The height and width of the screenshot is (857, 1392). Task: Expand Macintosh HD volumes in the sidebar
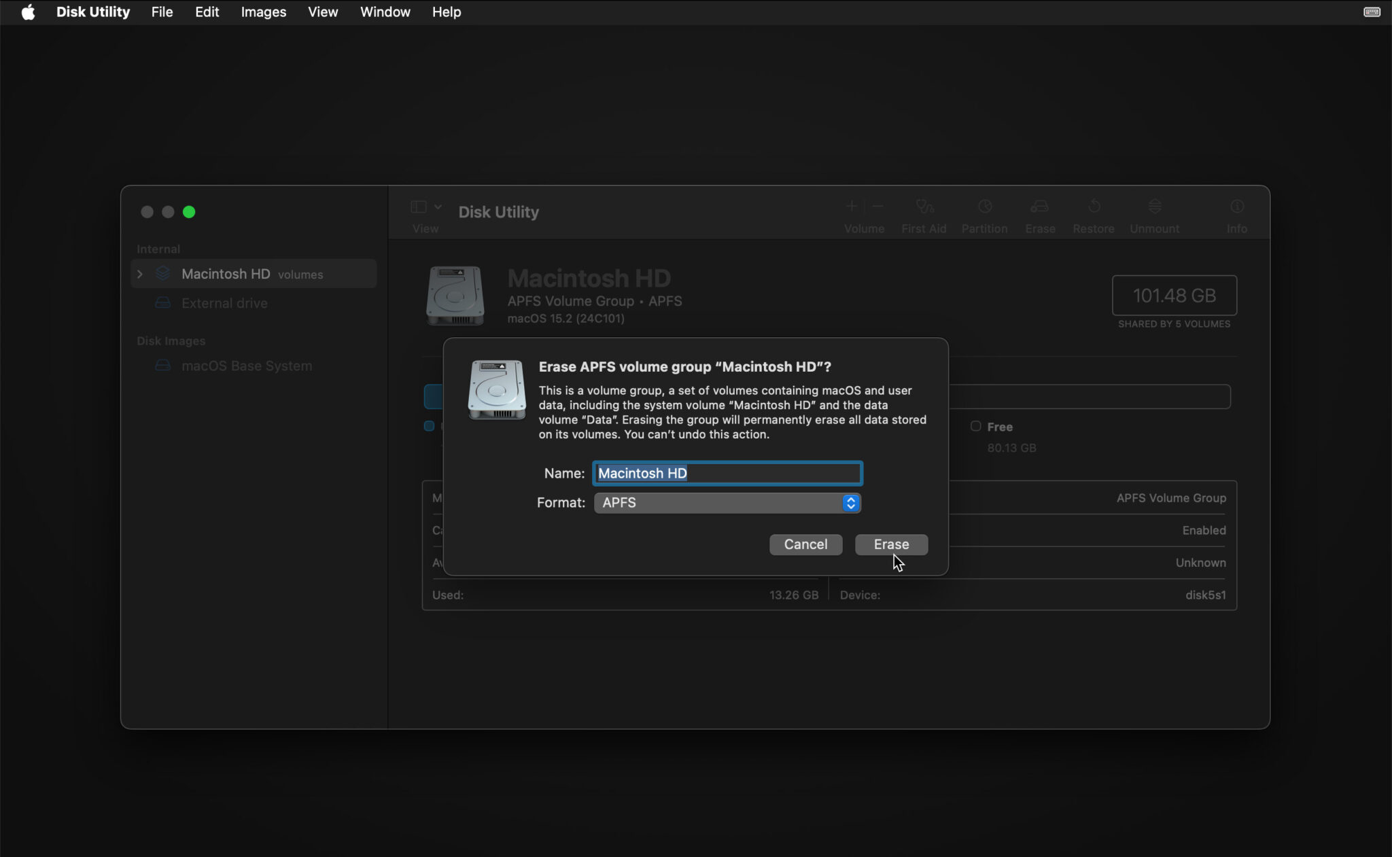point(140,273)
